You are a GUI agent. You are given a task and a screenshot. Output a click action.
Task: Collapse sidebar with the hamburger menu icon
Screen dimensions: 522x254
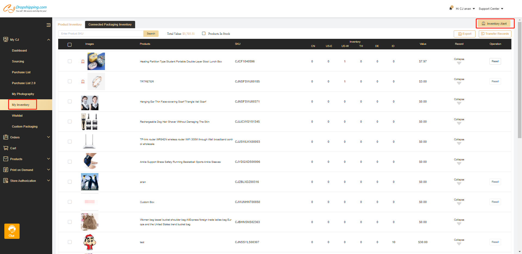click(x=48, y=25)
